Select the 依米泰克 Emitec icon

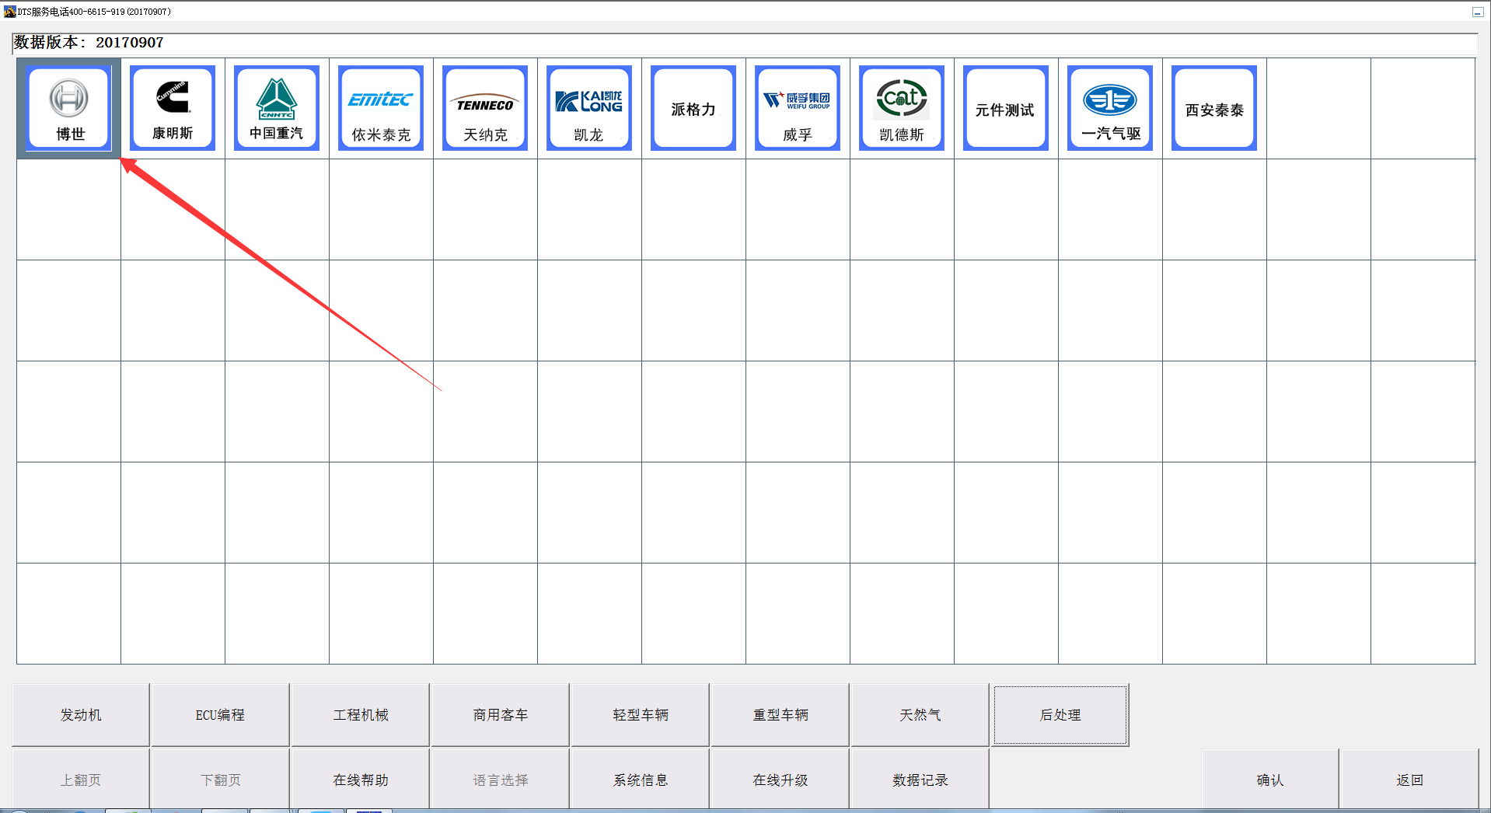(x=381, y=107)
